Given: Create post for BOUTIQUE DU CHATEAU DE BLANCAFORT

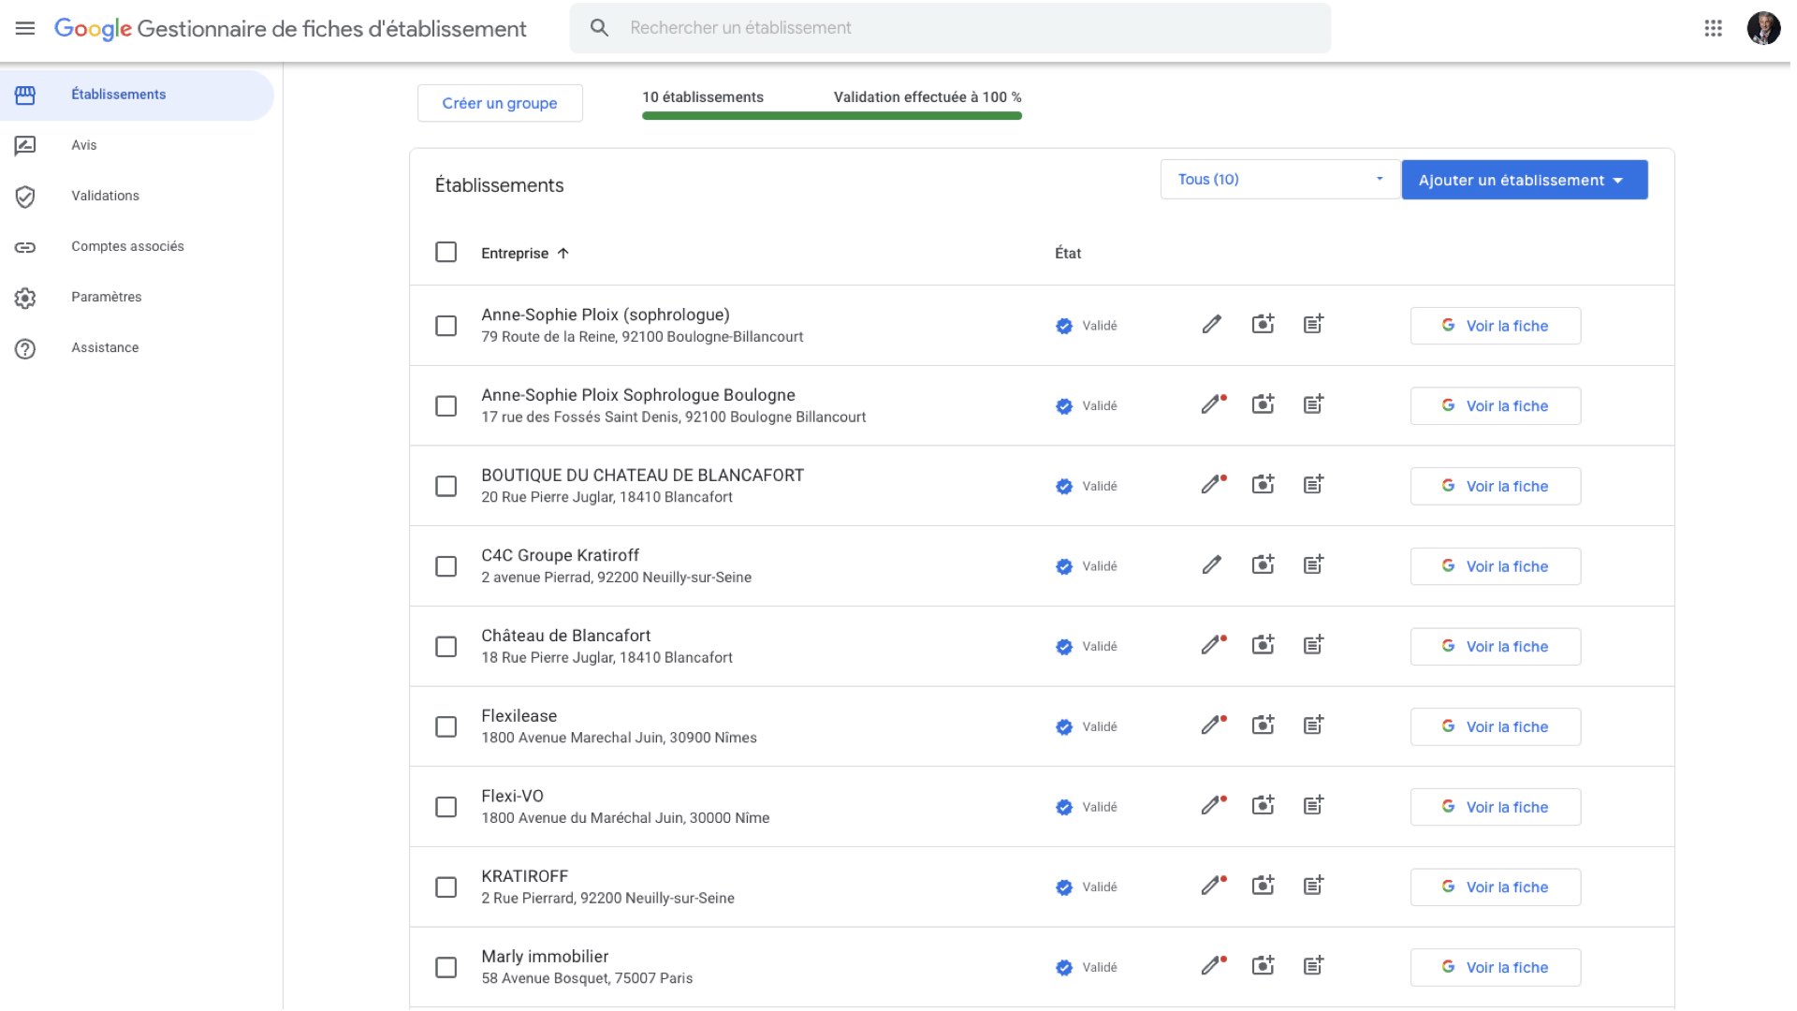Looking at the screenshot, I should (x=1314, y=484).
